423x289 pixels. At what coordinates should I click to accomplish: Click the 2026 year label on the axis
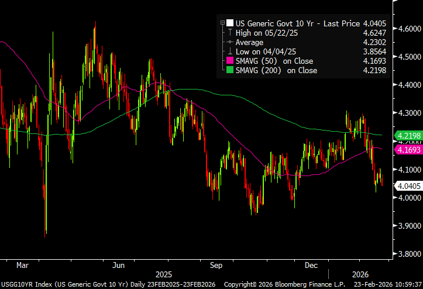pyautogui.click(x=360, y=273)
